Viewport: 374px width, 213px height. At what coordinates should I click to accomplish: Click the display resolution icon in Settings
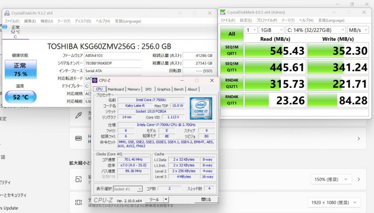(x=79, y=202)
